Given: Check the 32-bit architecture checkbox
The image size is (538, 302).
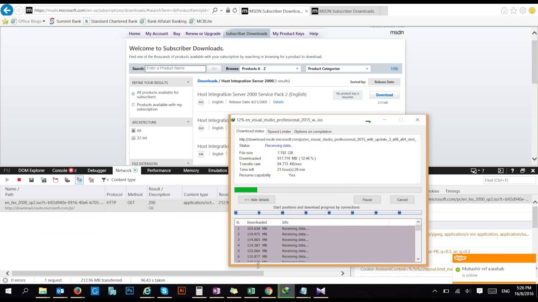Looking at the screenshot, I should (133, 138).
